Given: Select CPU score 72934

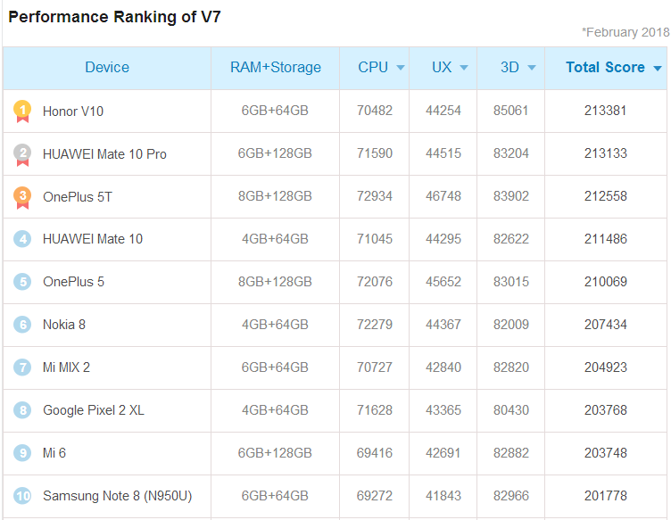Looking at the screenshot, I should (x=375, y=196).
